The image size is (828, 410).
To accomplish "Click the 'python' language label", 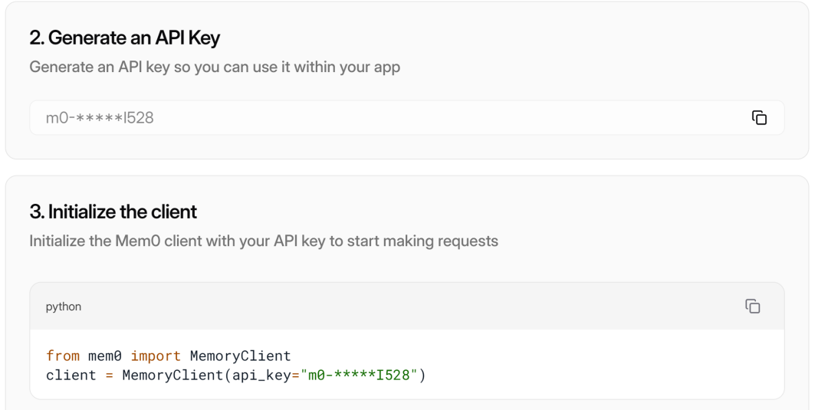I will (64, 307).
